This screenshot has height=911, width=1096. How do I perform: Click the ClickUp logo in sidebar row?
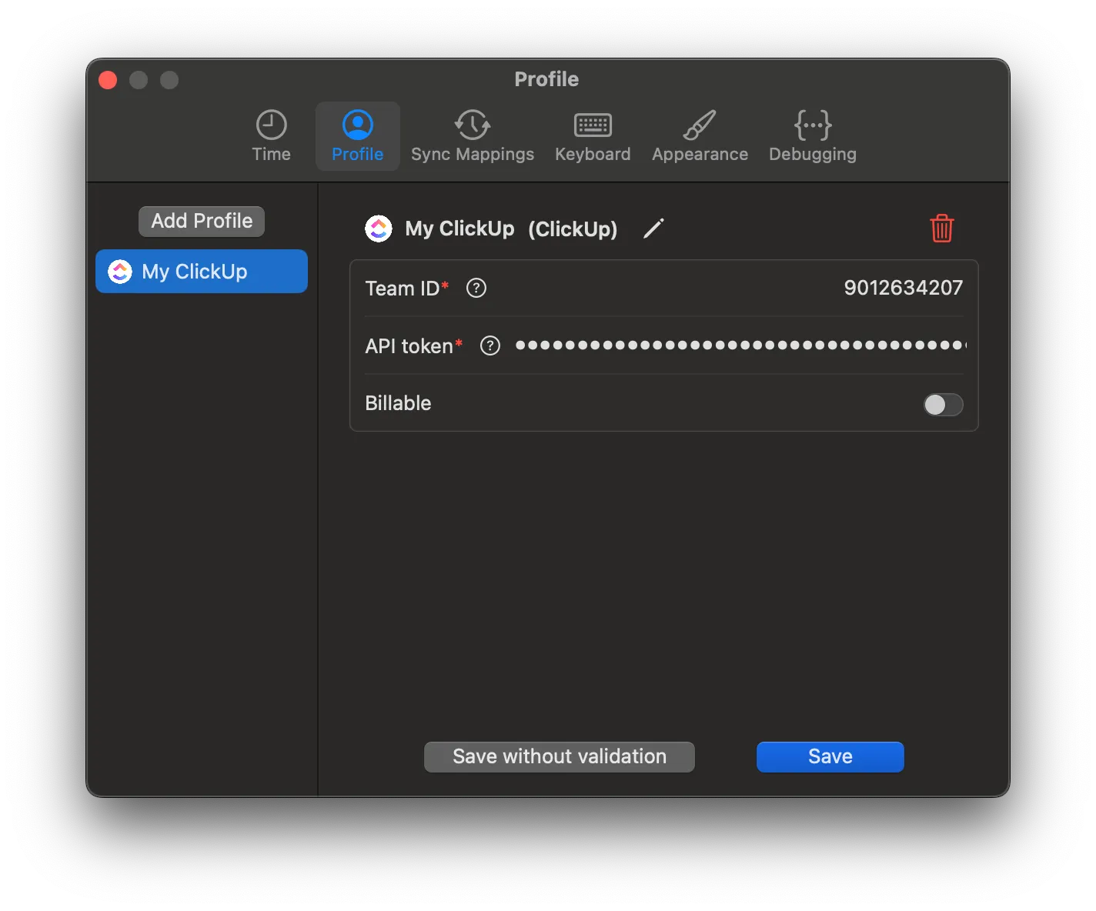tap(120, 272)
